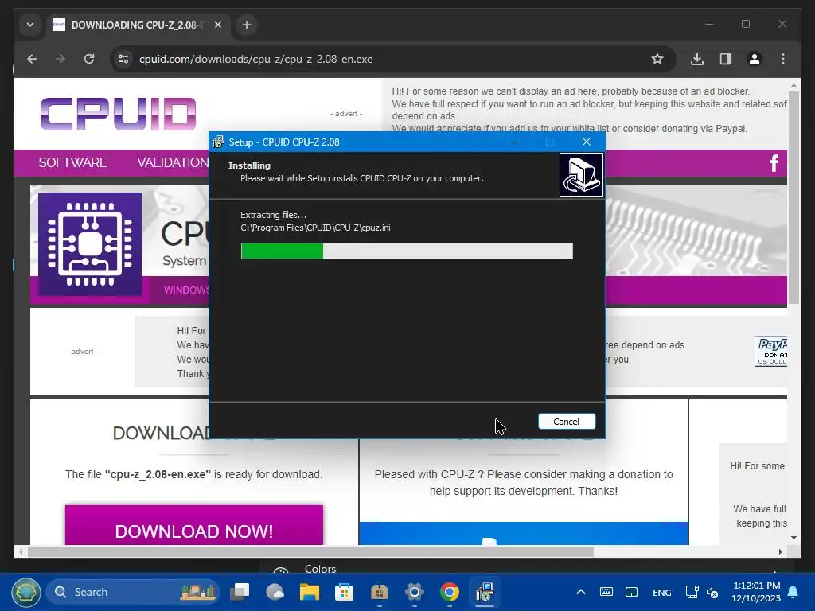Open a new Chrome tab

pyautogui.click(x=247, y=25)
